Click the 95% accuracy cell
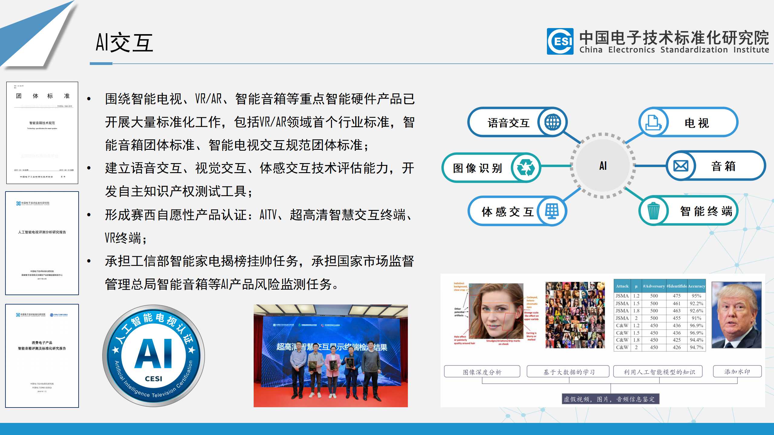The height and width of the screenshot is (435, 774). point(696,296)
